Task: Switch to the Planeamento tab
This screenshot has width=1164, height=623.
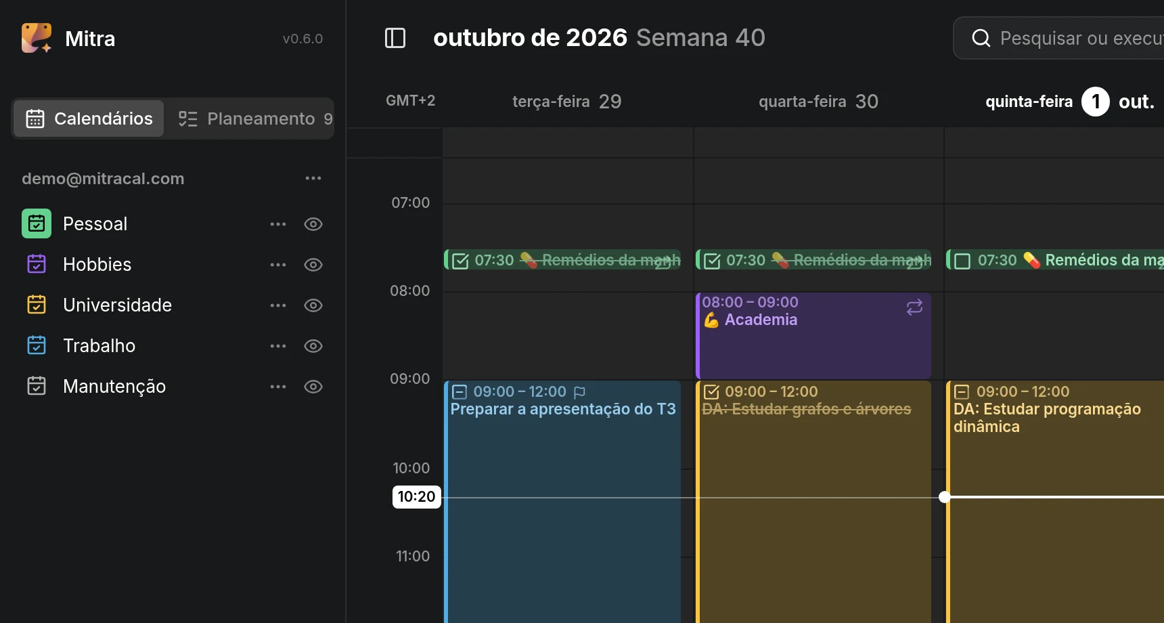Action: click(254, 119)
